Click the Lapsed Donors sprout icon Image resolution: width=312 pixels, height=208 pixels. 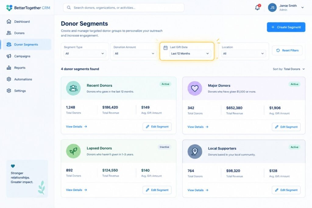coord(73,151)
